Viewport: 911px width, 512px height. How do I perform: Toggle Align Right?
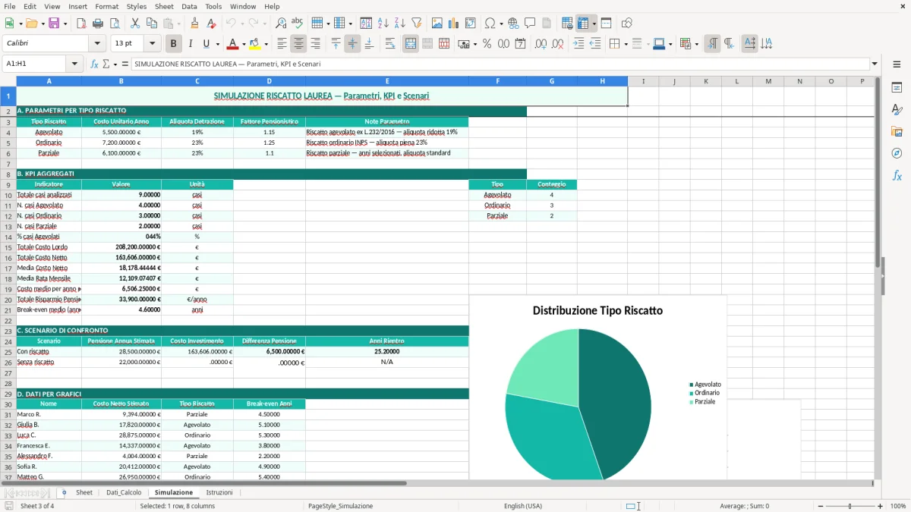pos(316,44)
